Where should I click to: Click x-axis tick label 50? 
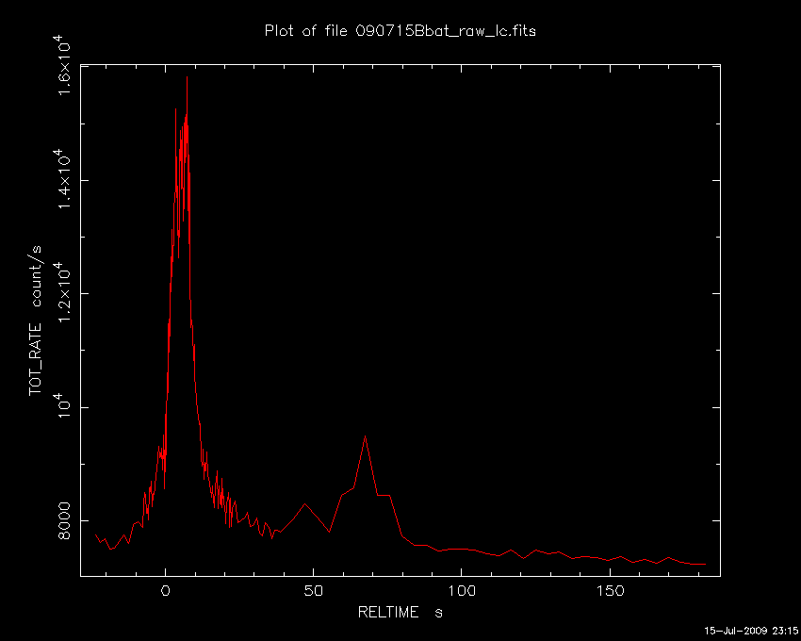click(x=313, y=591)
